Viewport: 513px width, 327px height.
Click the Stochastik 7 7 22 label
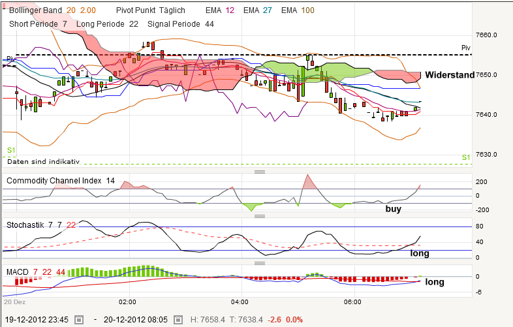pos(41,225)
